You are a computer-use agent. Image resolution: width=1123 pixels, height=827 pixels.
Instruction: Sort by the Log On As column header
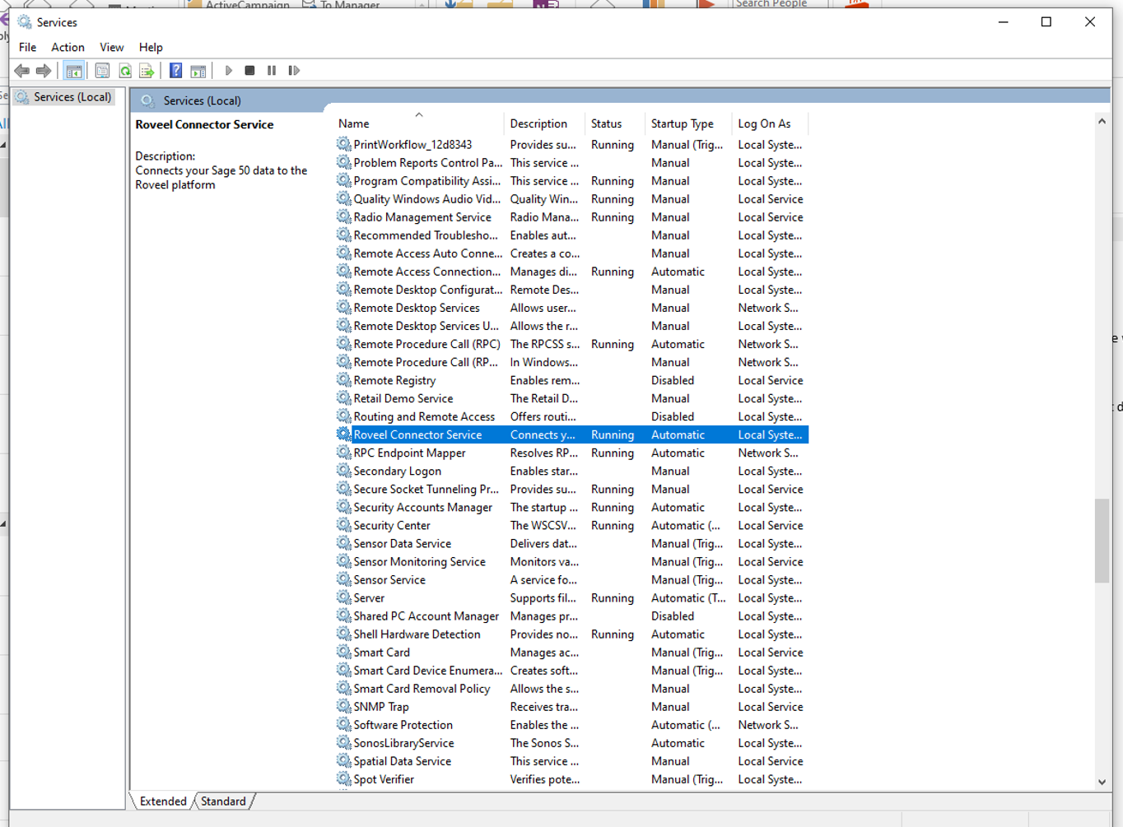(769, 123)
